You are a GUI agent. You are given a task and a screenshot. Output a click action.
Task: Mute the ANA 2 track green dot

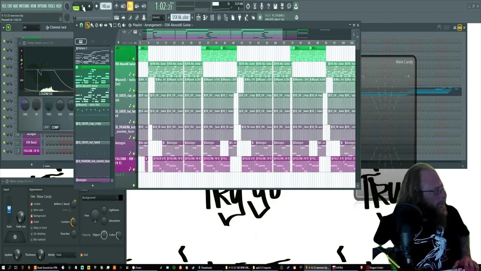[134, 59]
